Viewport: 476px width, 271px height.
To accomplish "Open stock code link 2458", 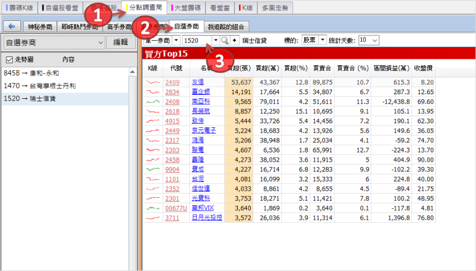I will click(x=172, y=160).
